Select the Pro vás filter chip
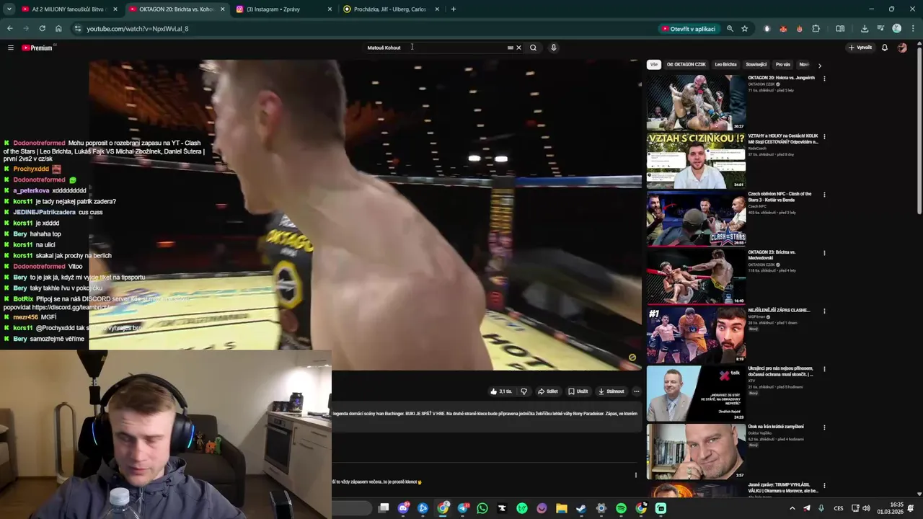The image size is (923, 519). pyautogui.click(x=783, y=64)
